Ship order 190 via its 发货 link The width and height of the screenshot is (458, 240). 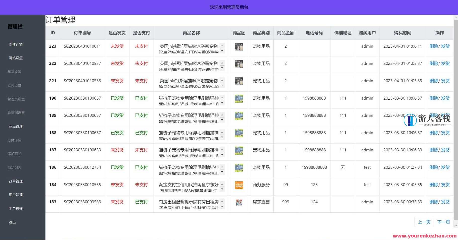[445, 98]
